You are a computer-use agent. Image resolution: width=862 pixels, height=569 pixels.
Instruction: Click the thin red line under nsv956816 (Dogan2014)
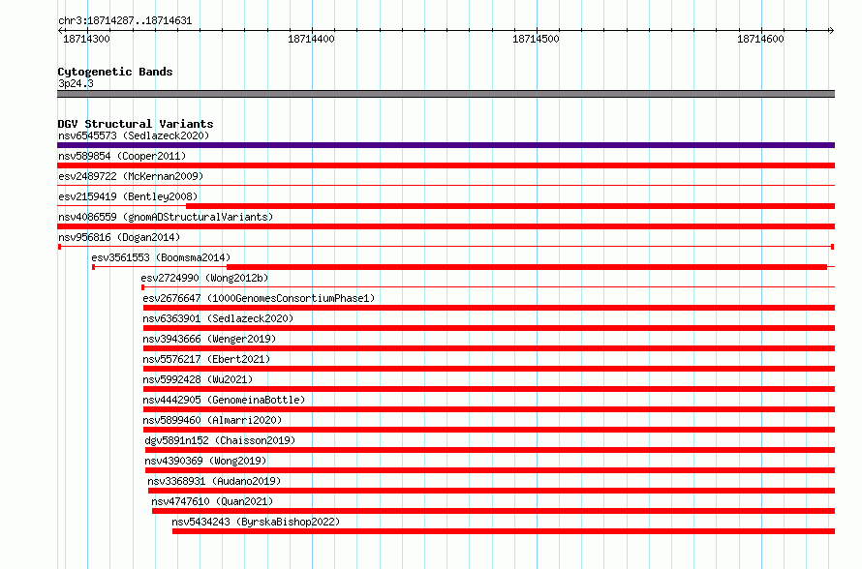click(446, 247)
